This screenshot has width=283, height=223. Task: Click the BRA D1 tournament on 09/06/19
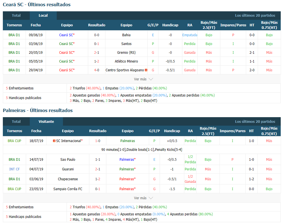pyautogui.click(x=14, y=35)
